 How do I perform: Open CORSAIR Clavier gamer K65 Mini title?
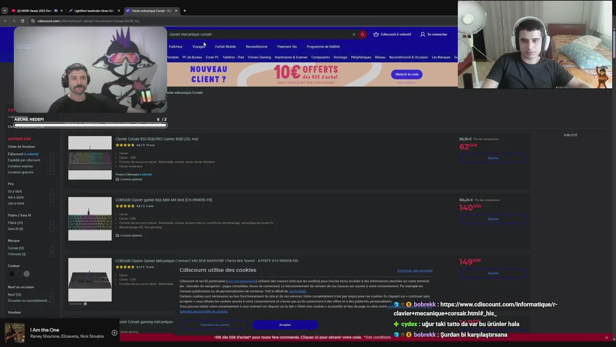click(x=164, y=200)
